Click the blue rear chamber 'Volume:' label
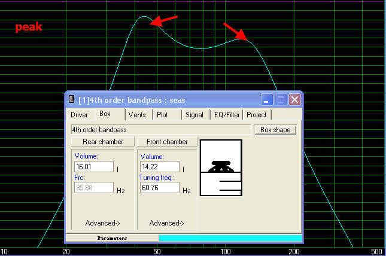This screenshot has width=386, height=256. tap(86, 156)
